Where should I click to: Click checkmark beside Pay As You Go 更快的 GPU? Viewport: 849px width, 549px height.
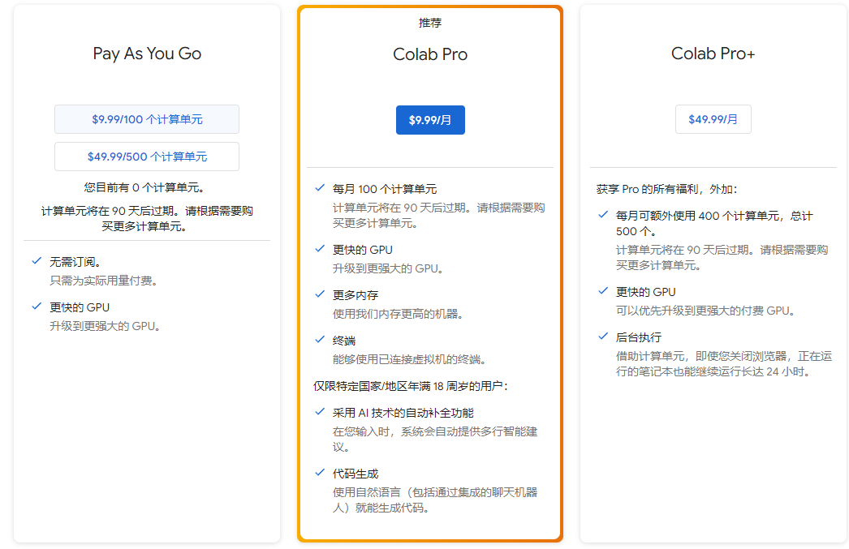(37, 307)
